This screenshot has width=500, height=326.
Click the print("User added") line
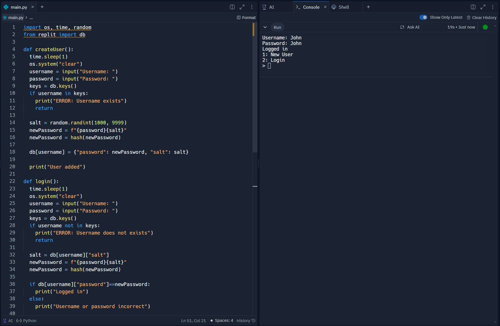[57, 167]
